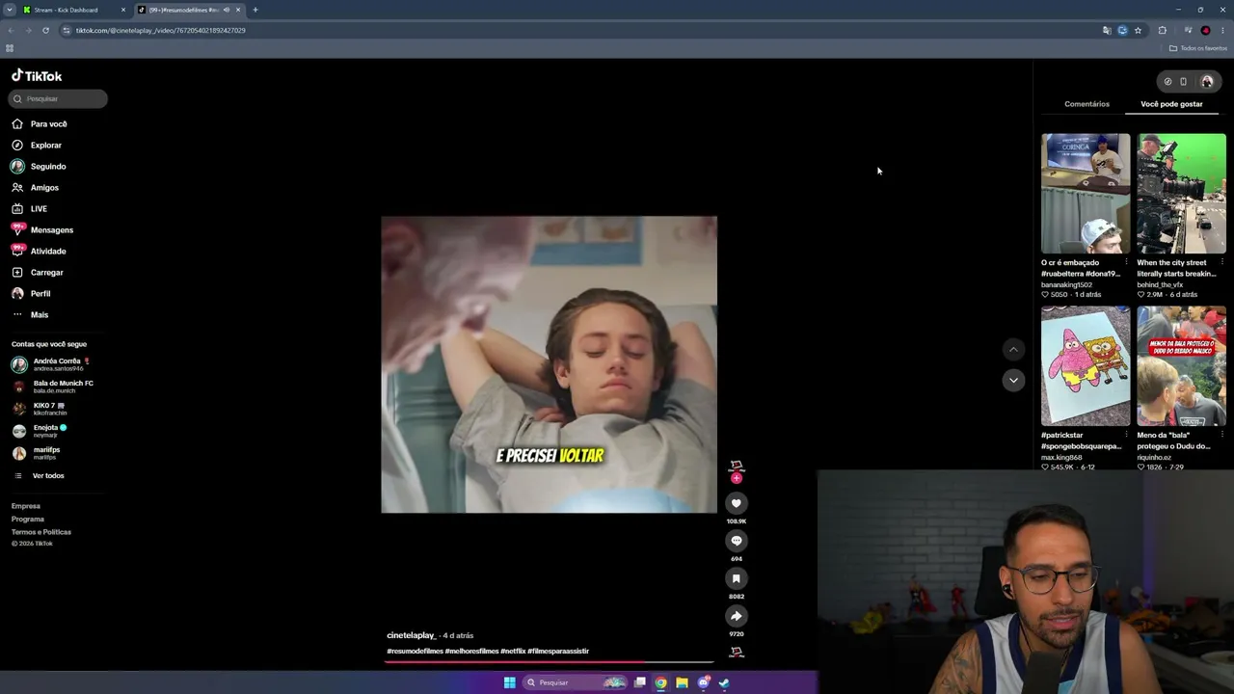This screenshot has width=1234, height=694.
Task: Open a new browser tab
Action: click(255, 10)
